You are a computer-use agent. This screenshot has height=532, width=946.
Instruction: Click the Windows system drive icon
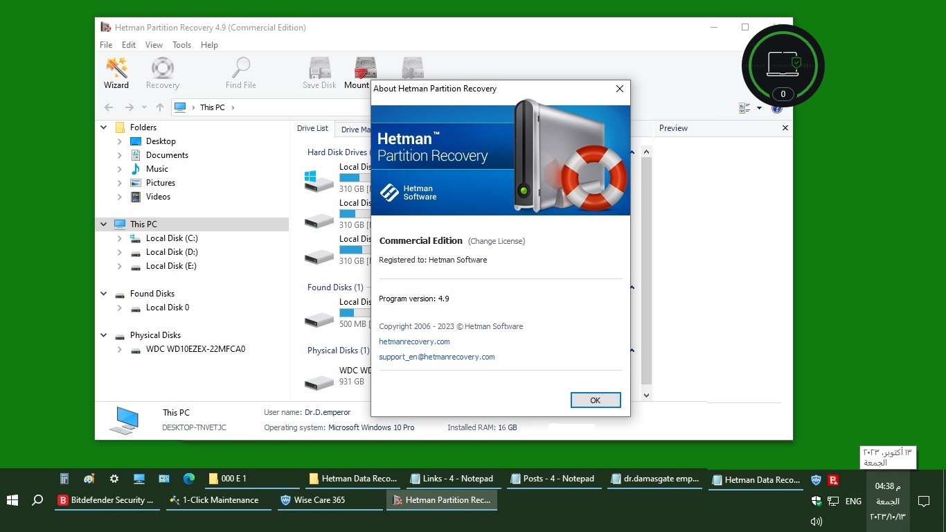[319, 181]
